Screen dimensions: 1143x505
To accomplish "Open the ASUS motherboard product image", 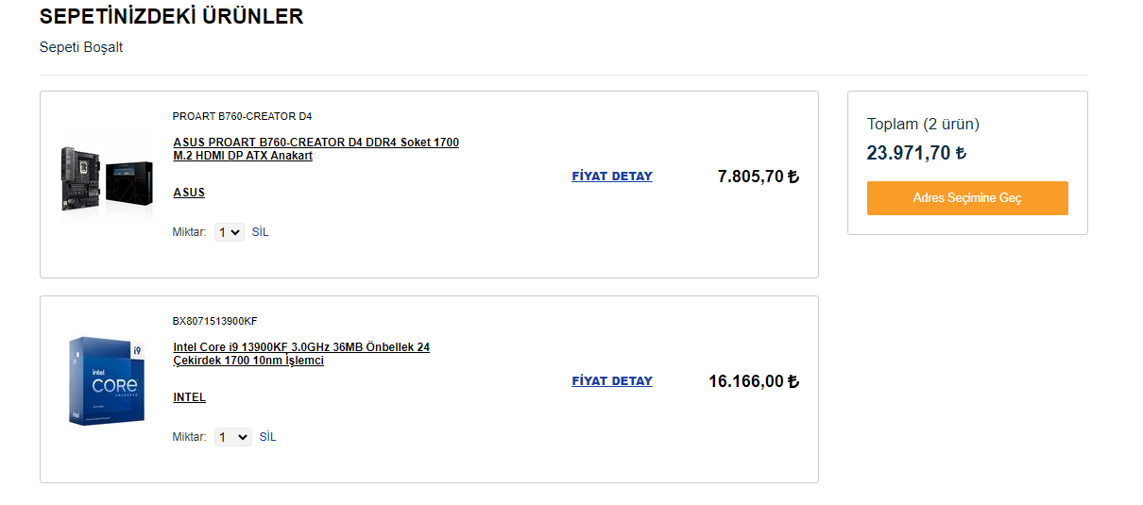I will (x=108, y=178).
